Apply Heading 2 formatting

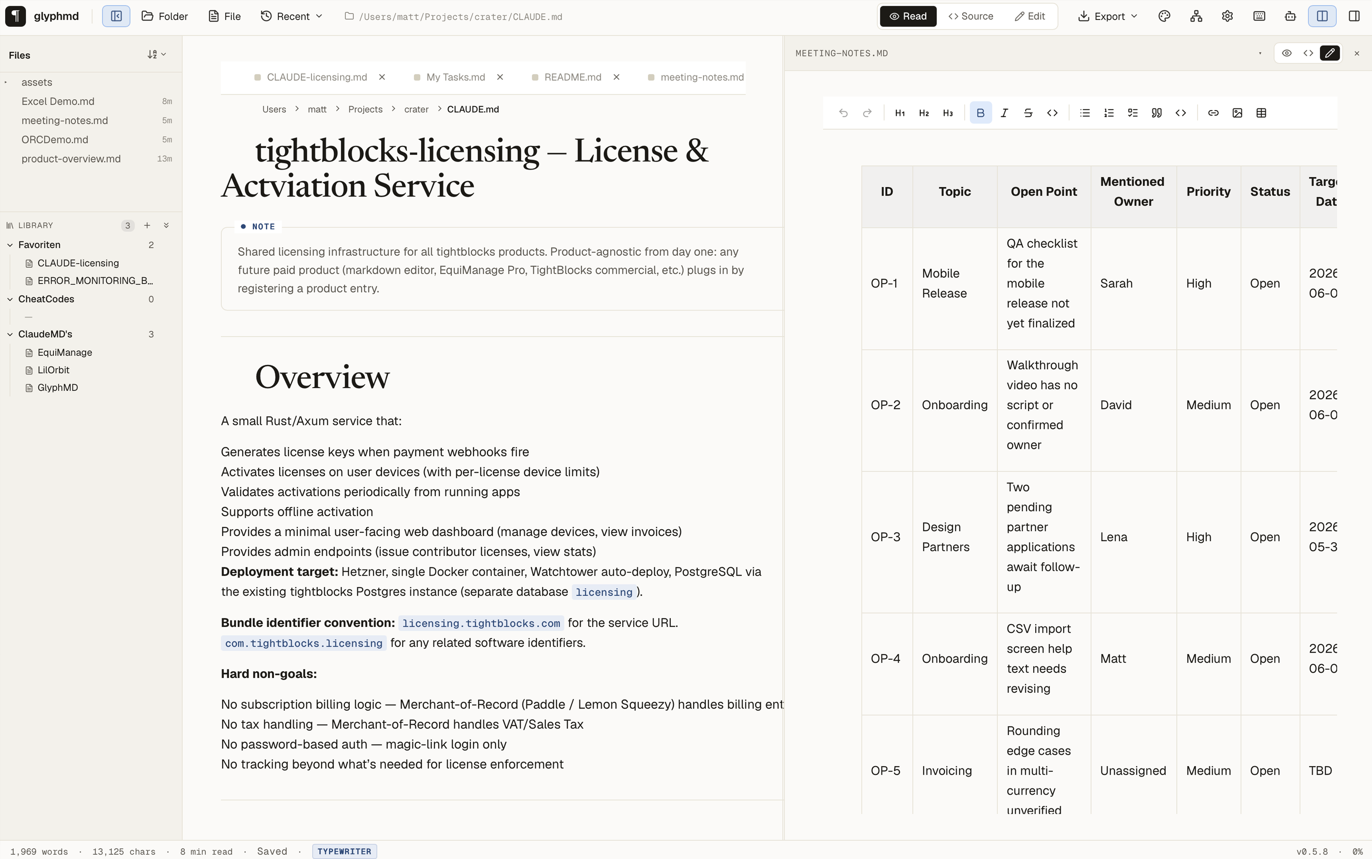924,113
